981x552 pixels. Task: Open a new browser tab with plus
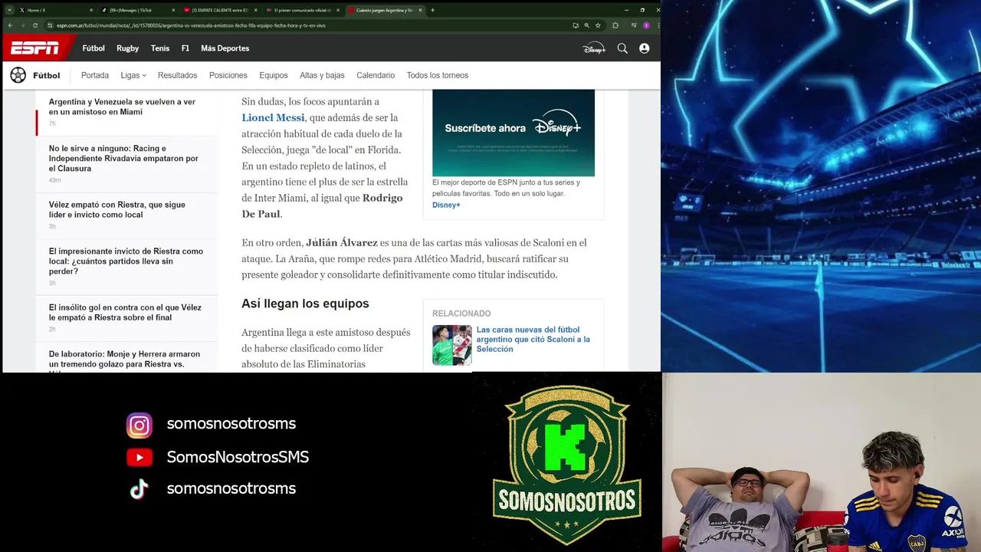[432, 10]
